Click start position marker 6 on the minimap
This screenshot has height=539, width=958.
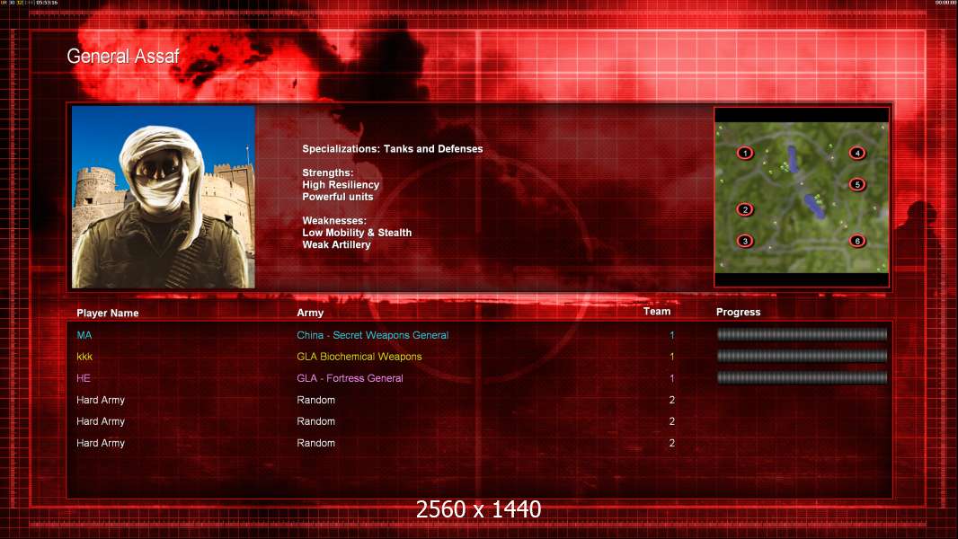tap(857, 241)
